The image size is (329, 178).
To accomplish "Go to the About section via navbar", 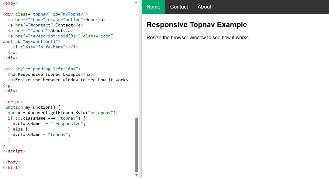I will pyautogui.click(x=204, y=7).
